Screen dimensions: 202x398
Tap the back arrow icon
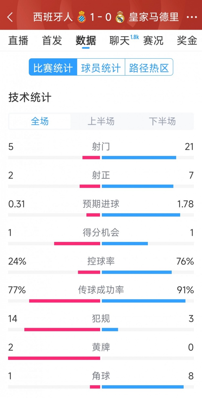coord(10,17)
